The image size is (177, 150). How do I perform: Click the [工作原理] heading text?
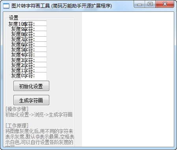[17, 126]
